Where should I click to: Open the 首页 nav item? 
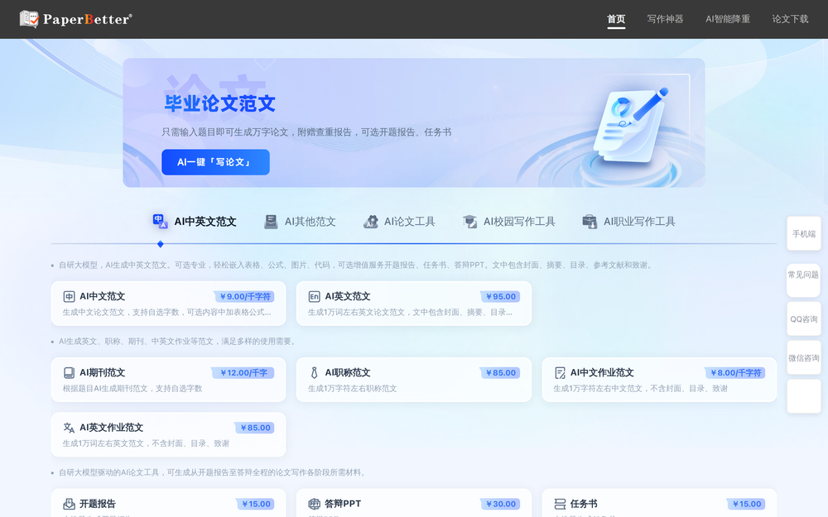(x=616, y=19)
